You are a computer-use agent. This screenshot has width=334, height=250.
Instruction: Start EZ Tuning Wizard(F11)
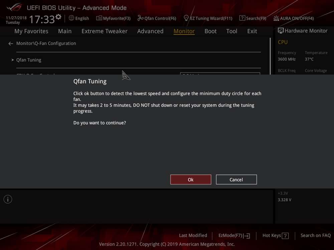pos(208,18)
